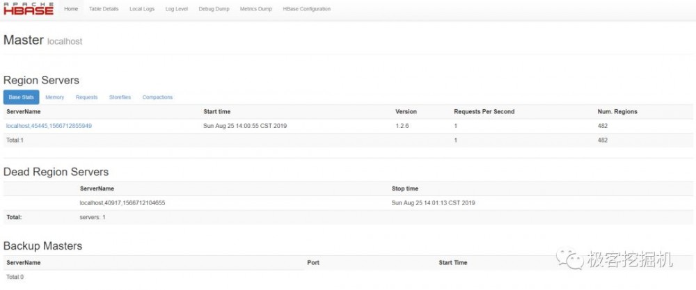Click the Apache HBase logo
Viewport: 696px width, 290px height.
coord(29,9)
